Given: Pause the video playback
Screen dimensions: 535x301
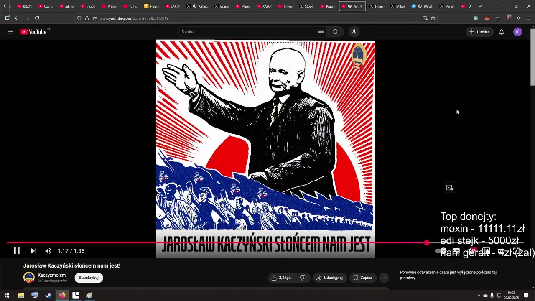Looking at the screenshot, I should click(x=17, y=251).
